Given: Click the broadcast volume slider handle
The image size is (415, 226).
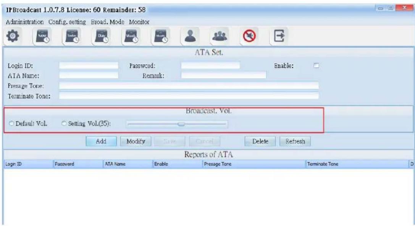Looking at the screenshot, I should (181, 124).
